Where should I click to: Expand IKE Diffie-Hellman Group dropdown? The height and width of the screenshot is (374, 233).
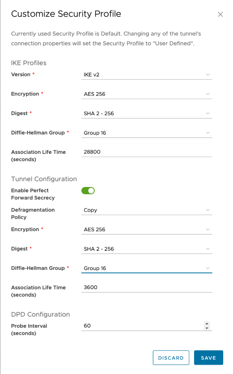tap(146, 133)
